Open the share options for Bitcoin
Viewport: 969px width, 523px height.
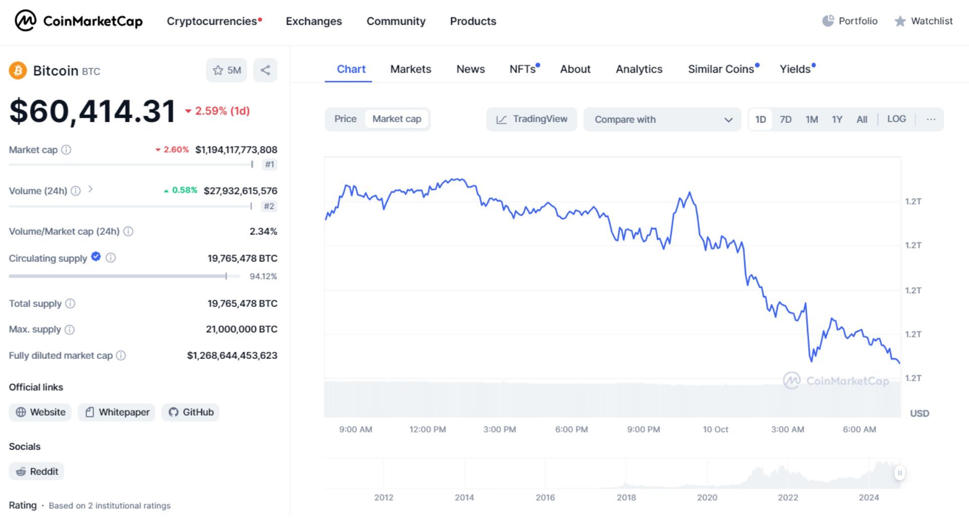[265, 70]
